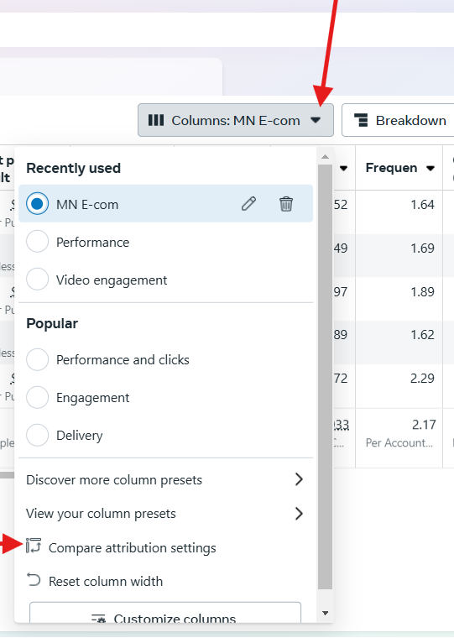Click the Compare attribution settings icon
Screen dimensions: 454x638
coord(34,546)
